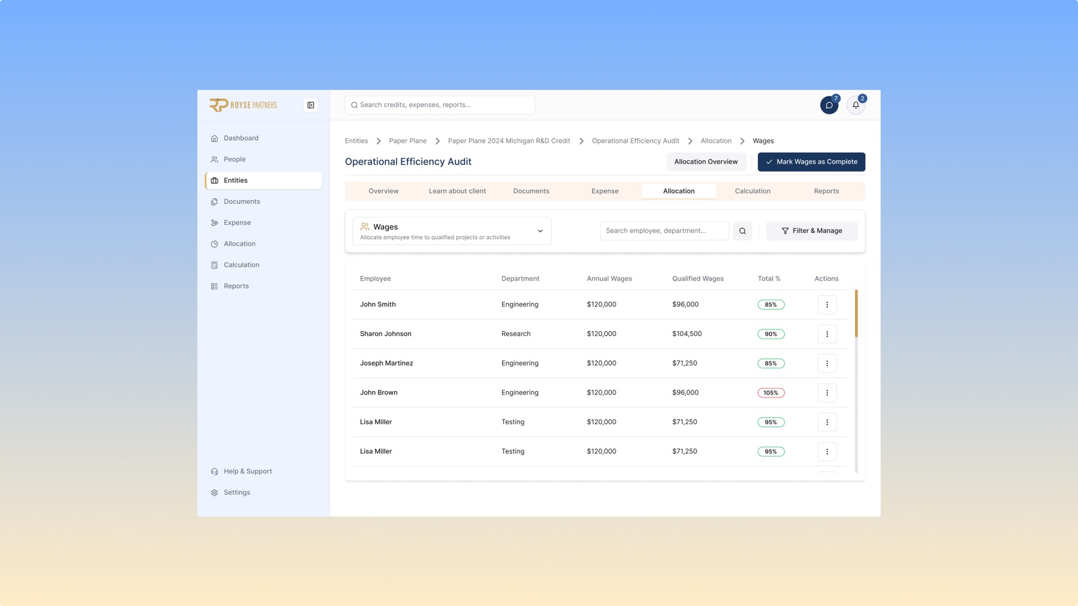Open actions menu for John Brown
The width and height of the screenshot is (1078, 606).
click(x=827, y=393)
